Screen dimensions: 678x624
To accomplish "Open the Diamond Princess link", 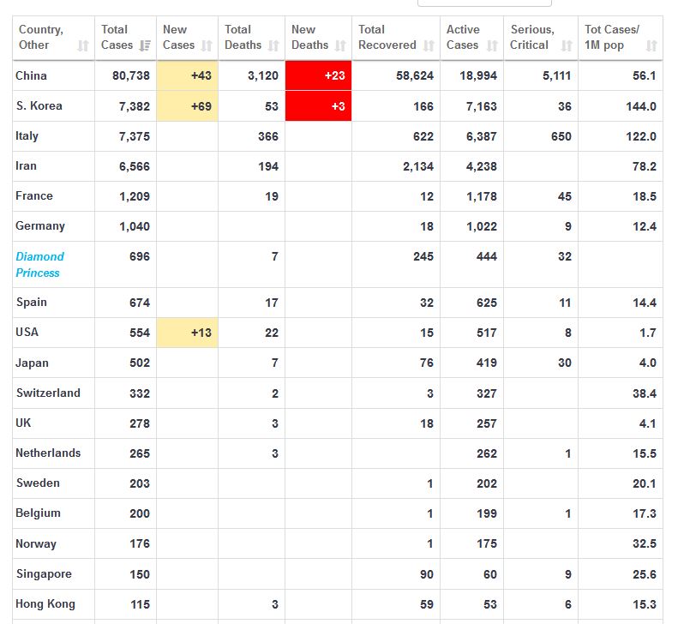I will click(x=39, y=264).
